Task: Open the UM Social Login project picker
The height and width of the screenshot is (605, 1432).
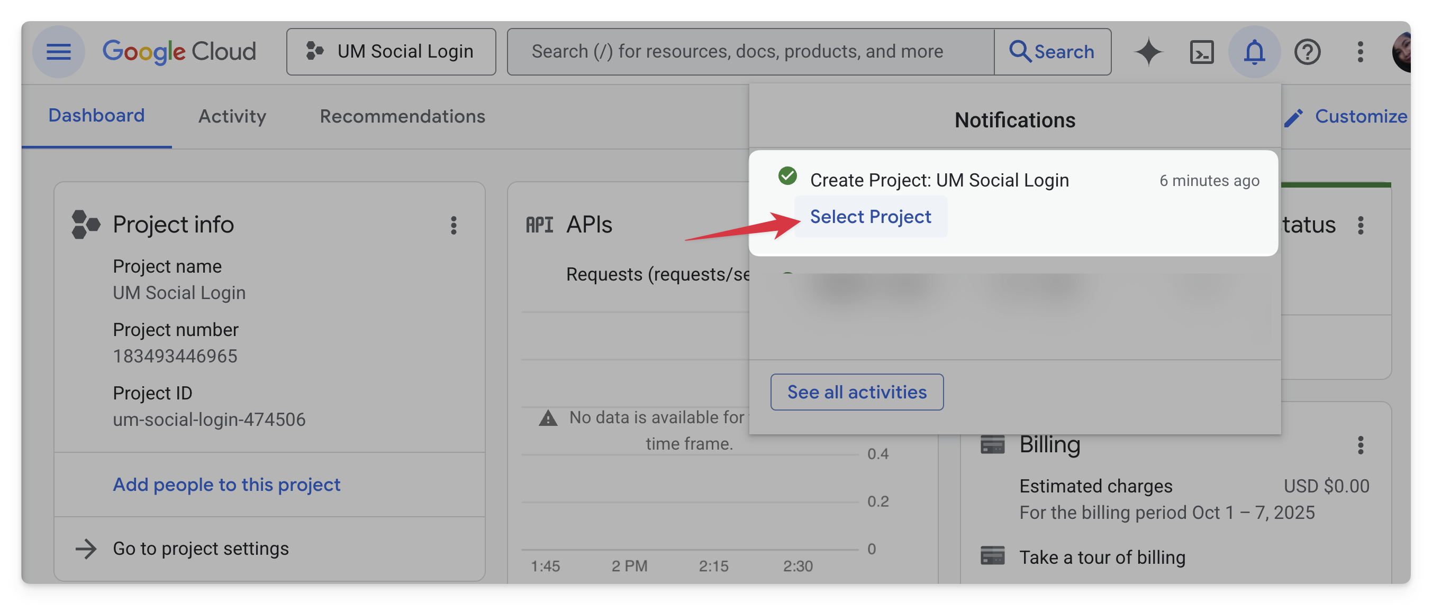Action: [391, 52]
